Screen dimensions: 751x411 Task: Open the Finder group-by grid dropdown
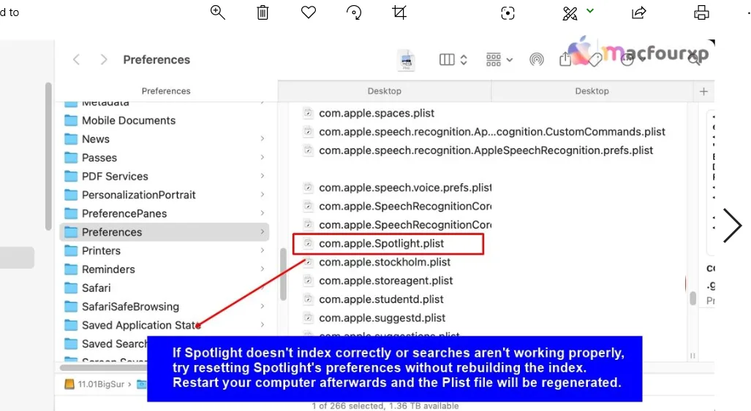(499, 59)
